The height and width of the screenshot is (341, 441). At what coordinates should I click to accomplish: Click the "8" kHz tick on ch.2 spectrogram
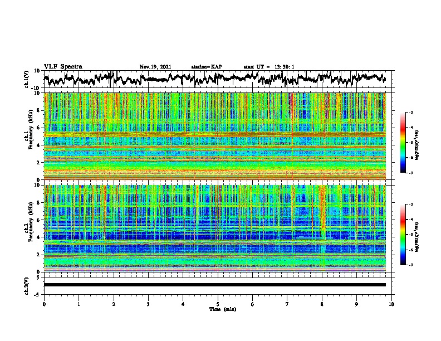point(39,203)
